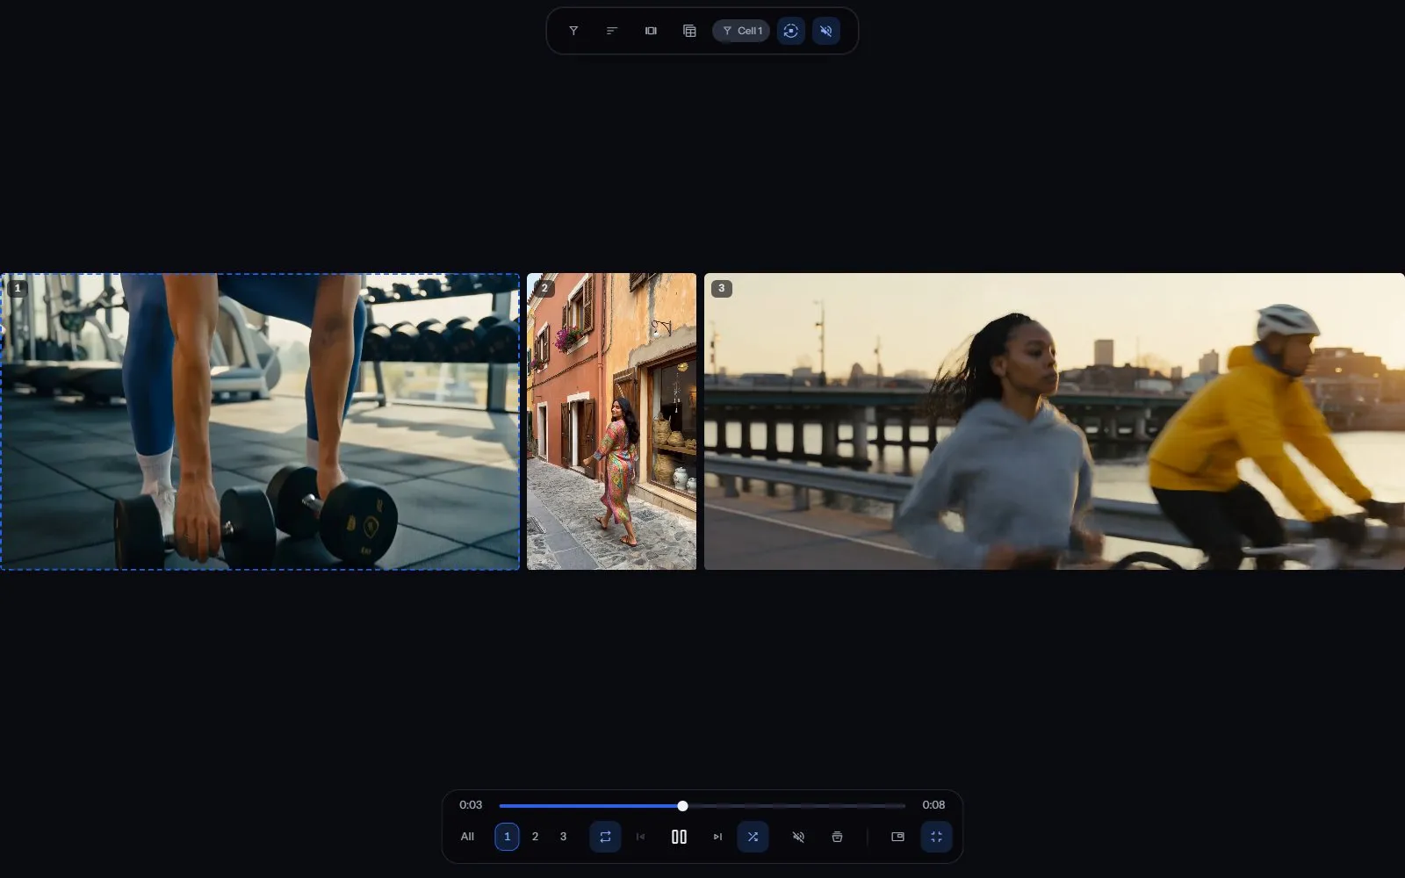Click the stack icon in player bar
1405x878 pixels.
click(x=837, y=837)
